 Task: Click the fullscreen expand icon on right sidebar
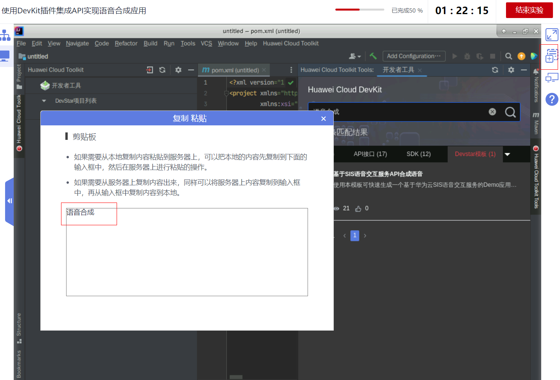(x=552, y=35)
